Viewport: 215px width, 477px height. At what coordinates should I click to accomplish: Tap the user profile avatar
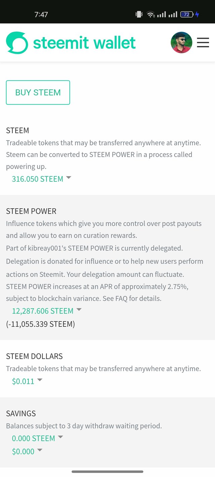tap(181, 43)
